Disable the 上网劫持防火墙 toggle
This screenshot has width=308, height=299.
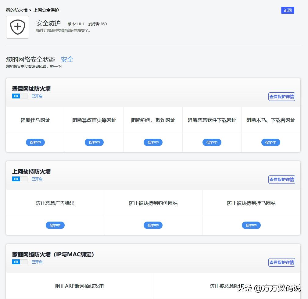point(20,179)
